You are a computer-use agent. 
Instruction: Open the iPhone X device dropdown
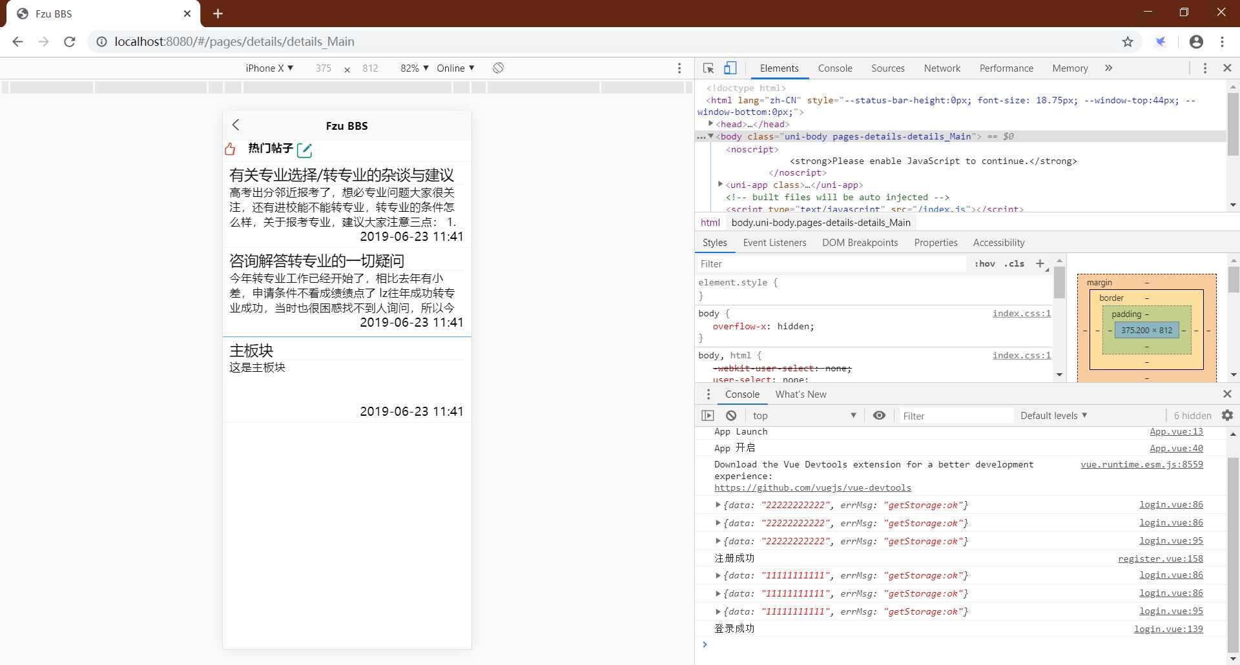pos(269,68)
